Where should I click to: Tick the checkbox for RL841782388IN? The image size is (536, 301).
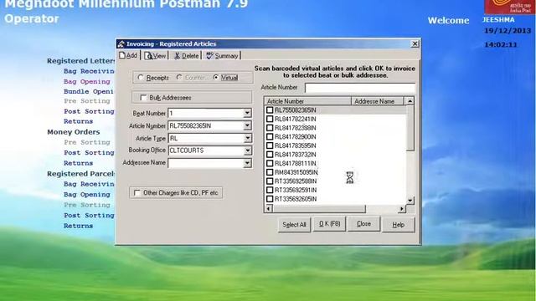[x=270, y=128]
